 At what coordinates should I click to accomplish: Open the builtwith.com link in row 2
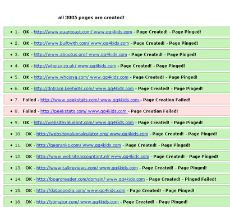coord(81,43)
